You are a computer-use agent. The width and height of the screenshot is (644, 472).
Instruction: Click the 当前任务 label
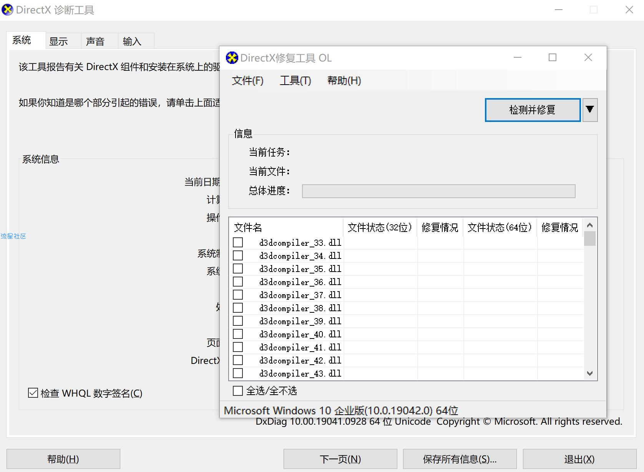click(269, 152)
